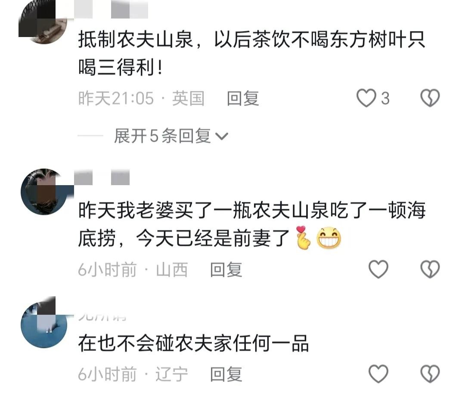Open 山西 commenter's blurred username
Image resolution: width=465 pixels, height=400 pixels.
tap(102, 177)
